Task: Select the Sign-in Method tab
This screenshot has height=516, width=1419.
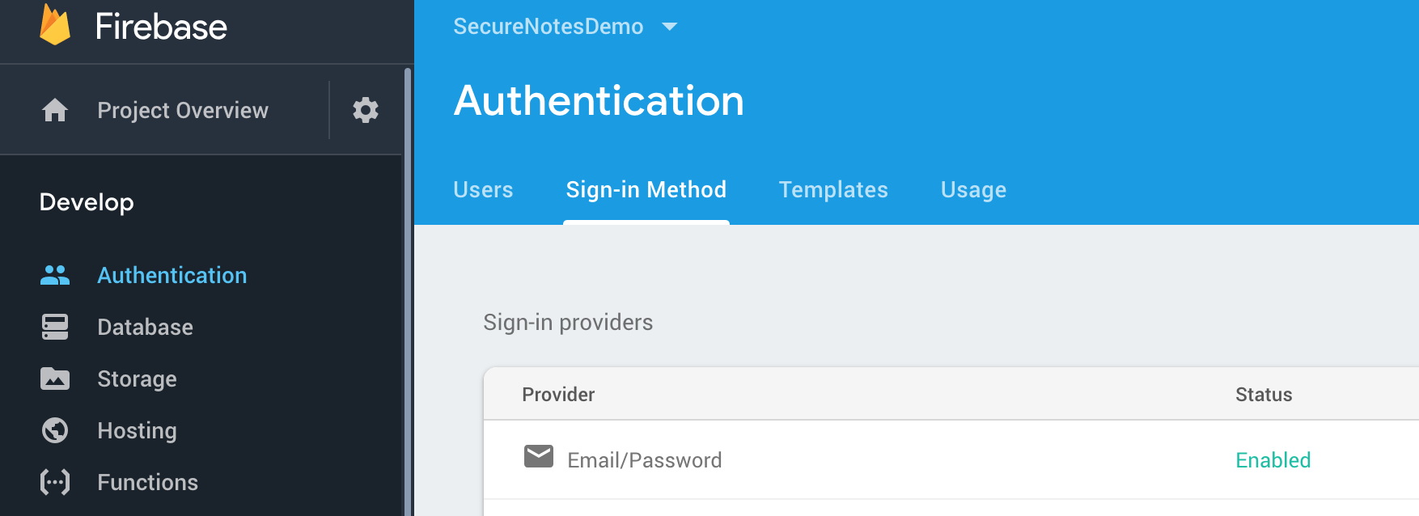Action: point(646,189)
